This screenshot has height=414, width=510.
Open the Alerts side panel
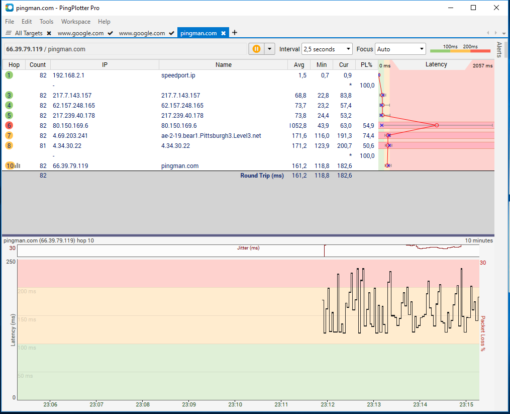pos(499,49)
